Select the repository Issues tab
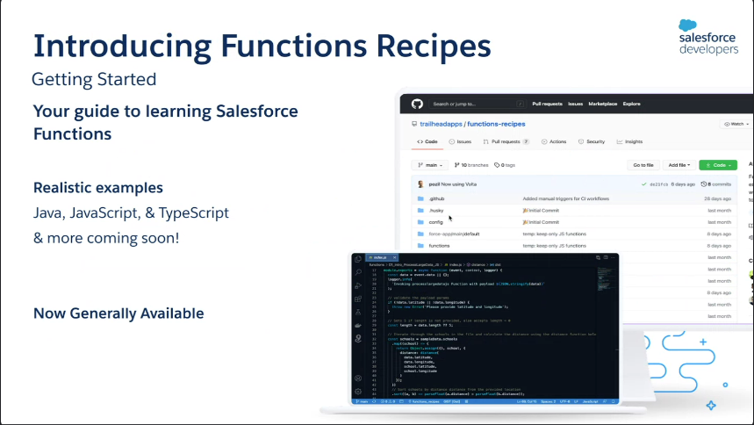 (x=460, y=141)
